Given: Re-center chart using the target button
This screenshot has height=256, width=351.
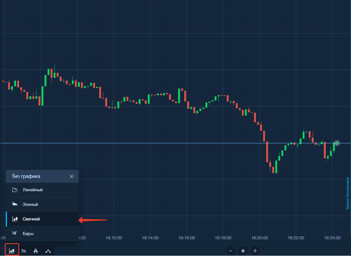Looking at the screenshot, I should point(243,251).
